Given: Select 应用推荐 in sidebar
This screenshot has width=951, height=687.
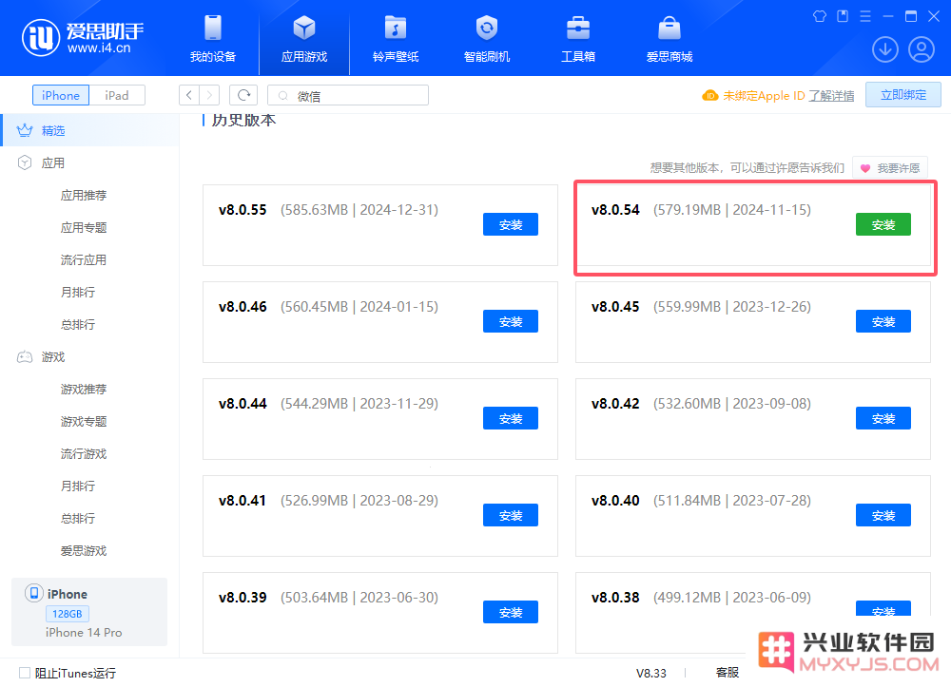Looking at the screenshot, I should pyautogui.click(x=84, y=195).
